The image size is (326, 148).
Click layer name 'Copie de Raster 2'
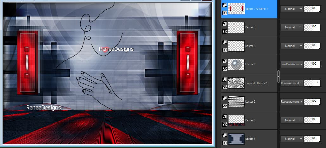pyautogui.click(x=256, y=83)
